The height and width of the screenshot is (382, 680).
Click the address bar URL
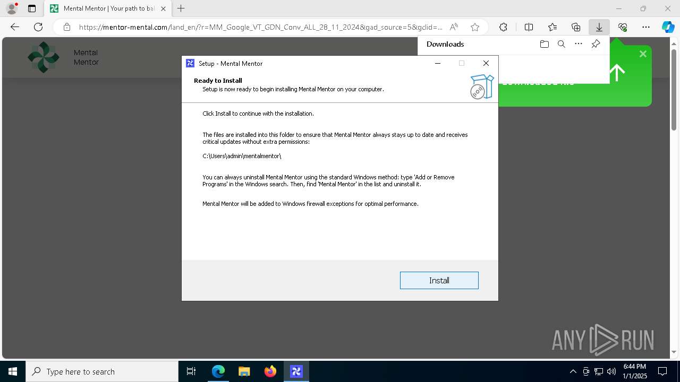(260, 27)
